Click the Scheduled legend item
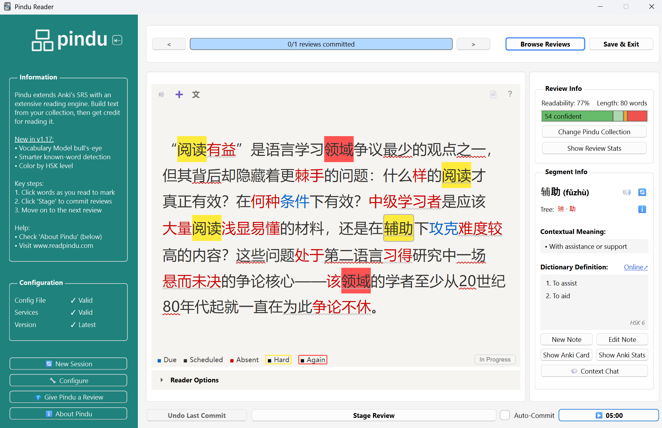This screenshot has height=428, width=662. click(203, 360)
